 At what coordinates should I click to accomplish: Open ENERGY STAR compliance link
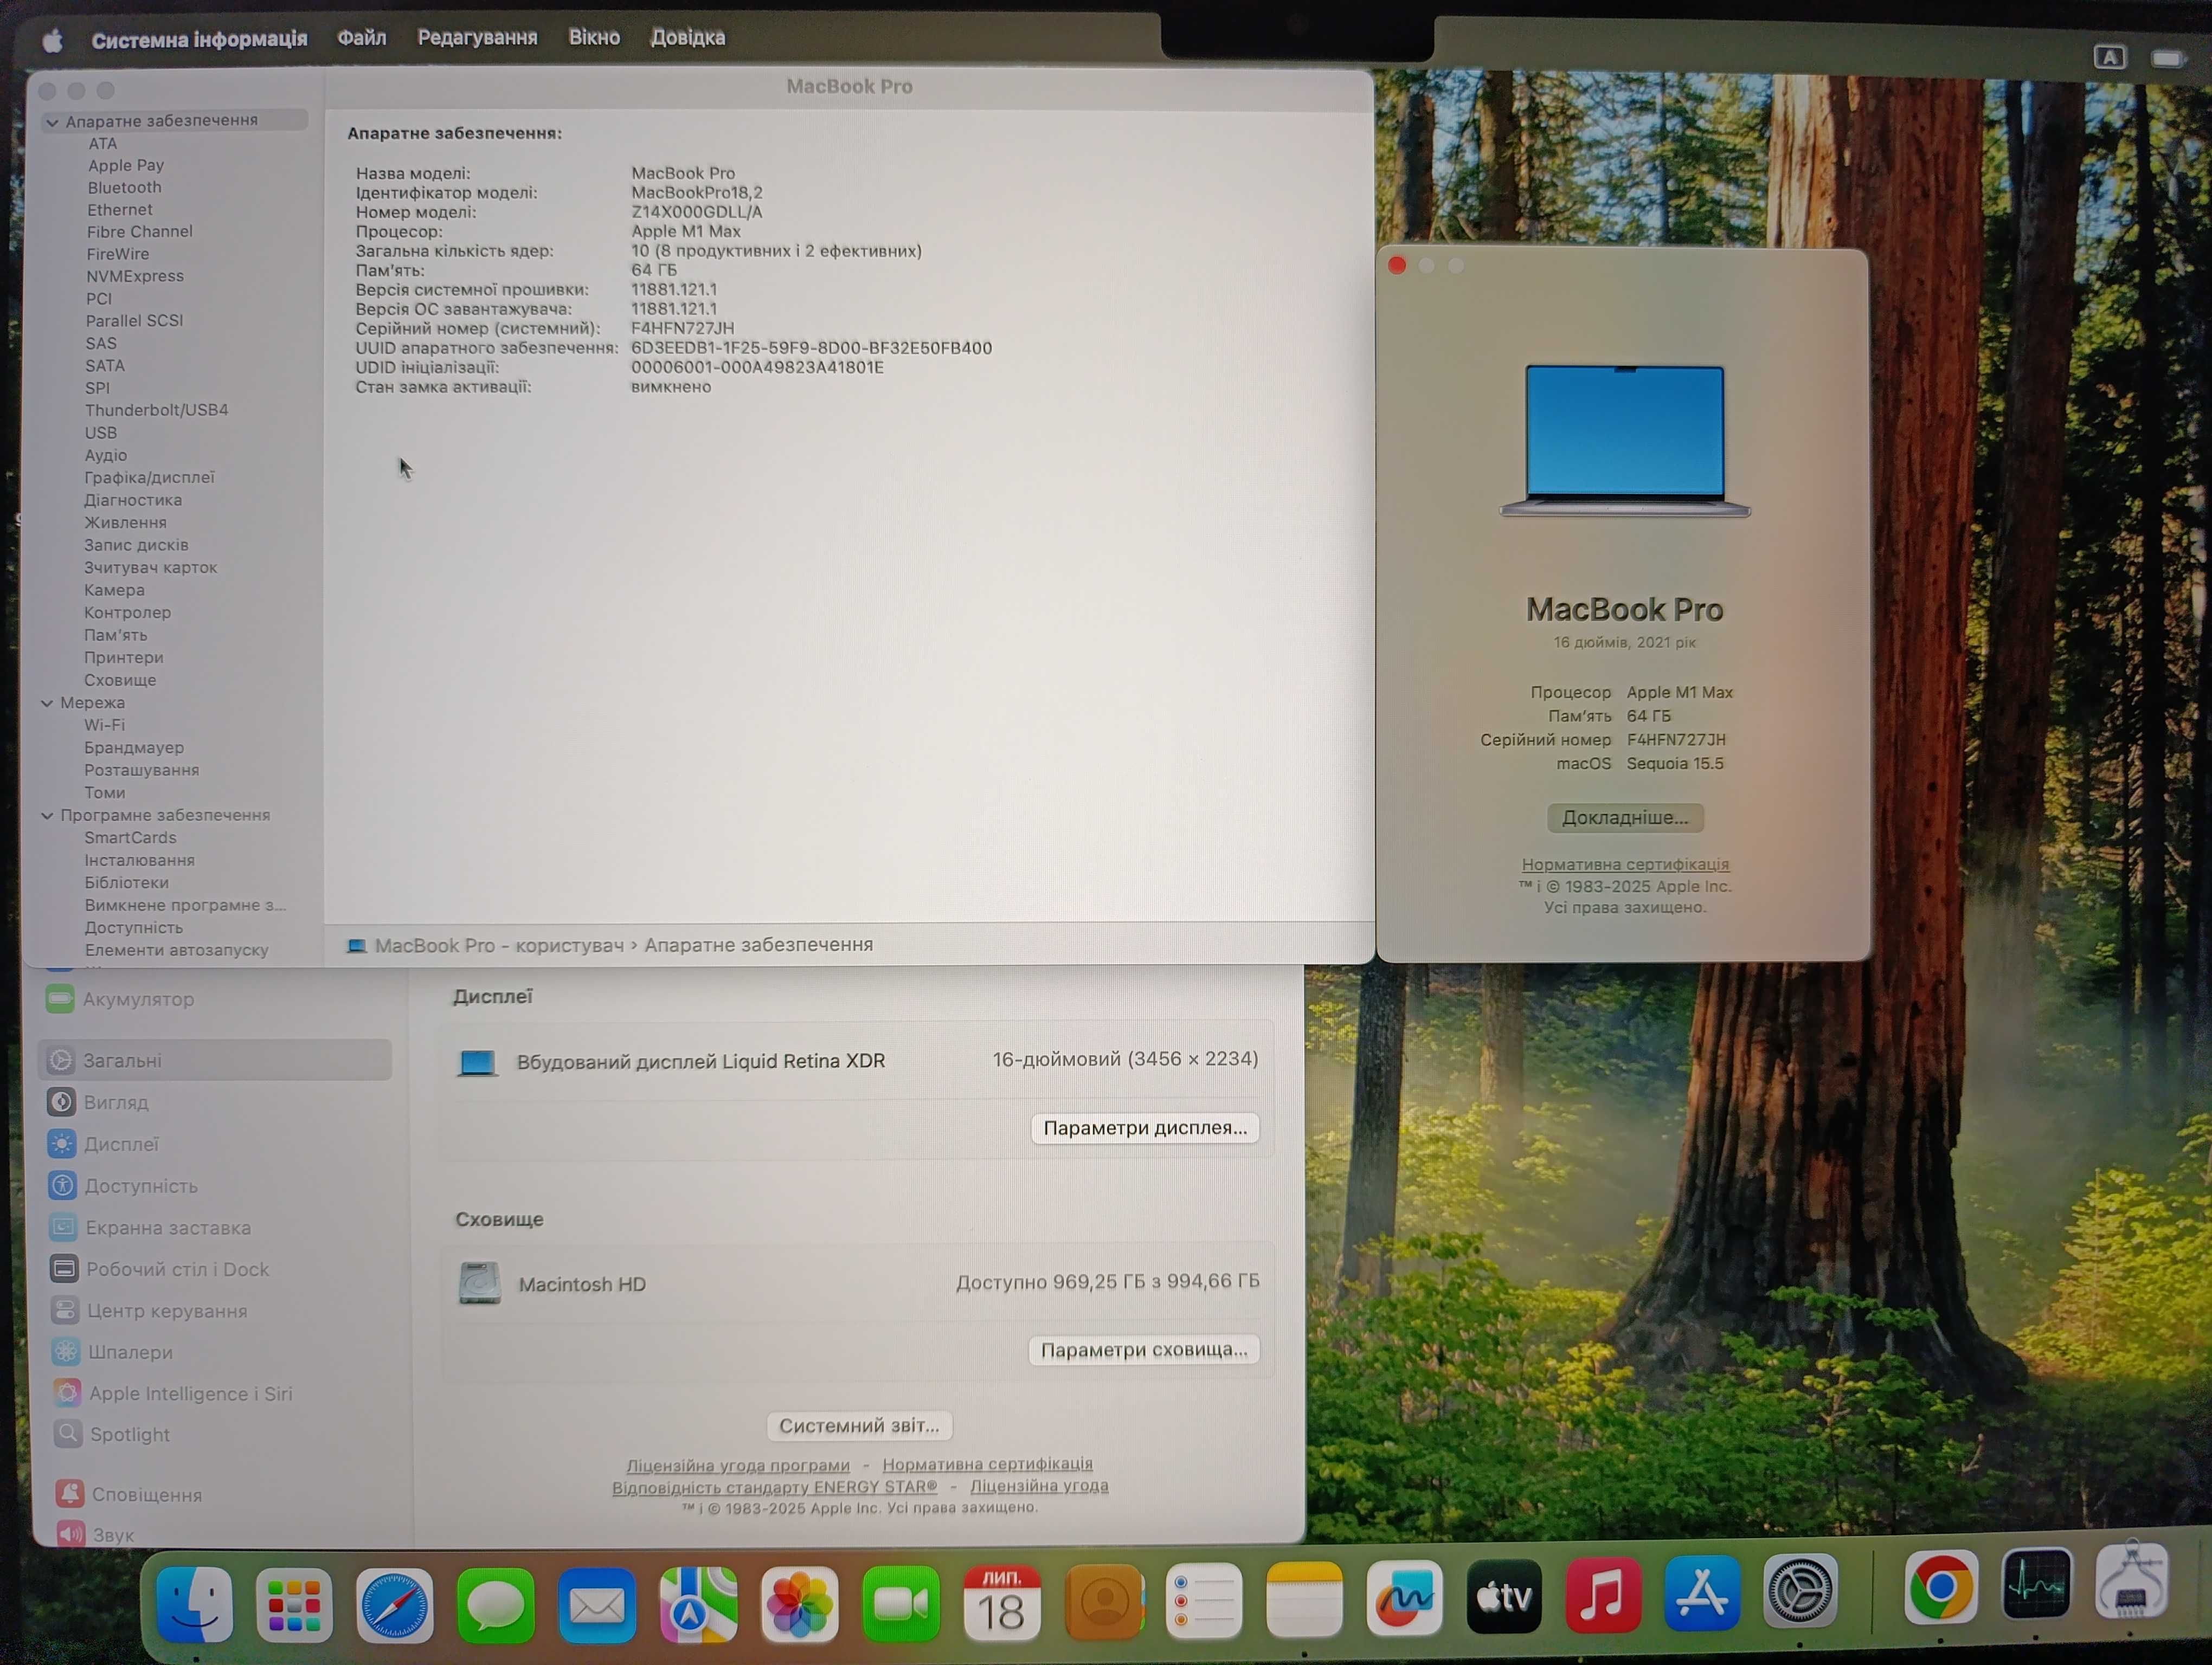point(775,1487)
